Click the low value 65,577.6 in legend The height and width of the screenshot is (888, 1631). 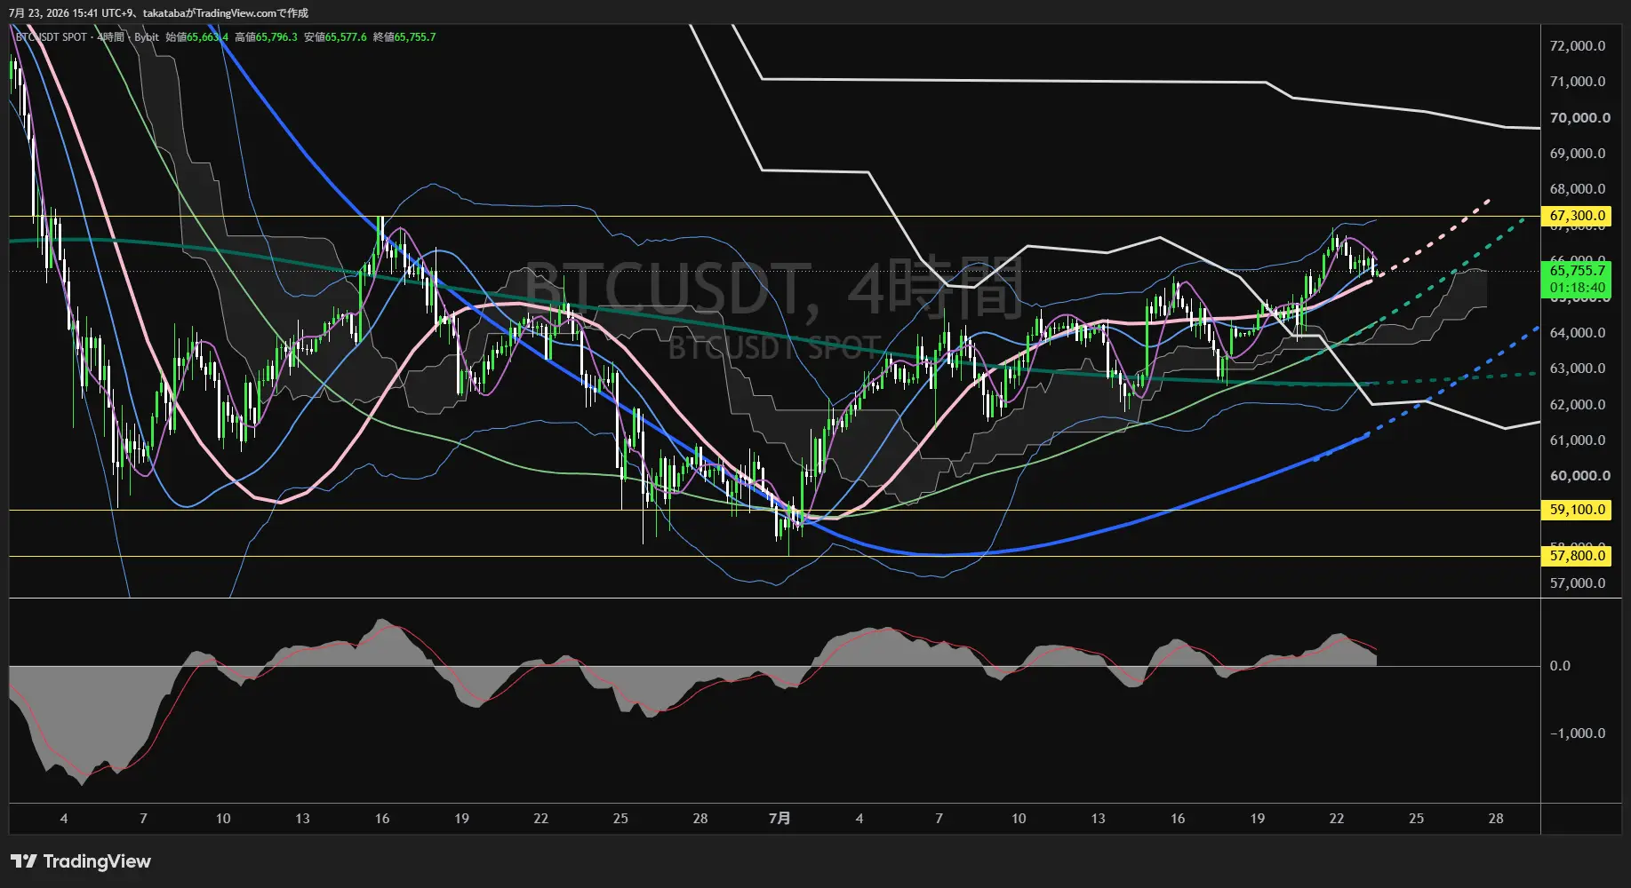point(346,37)
